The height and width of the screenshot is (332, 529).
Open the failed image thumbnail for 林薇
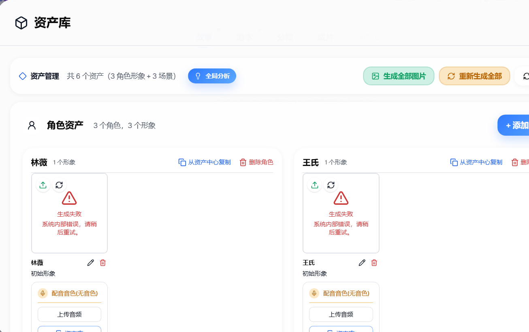tap(69, 213)
